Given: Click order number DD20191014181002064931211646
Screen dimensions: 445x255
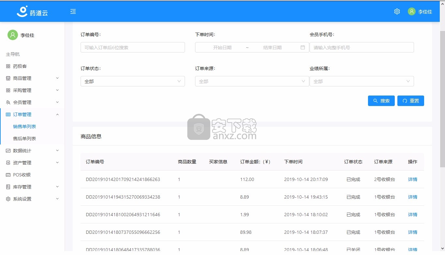Looking at the screenshot, I should (123, 215).
